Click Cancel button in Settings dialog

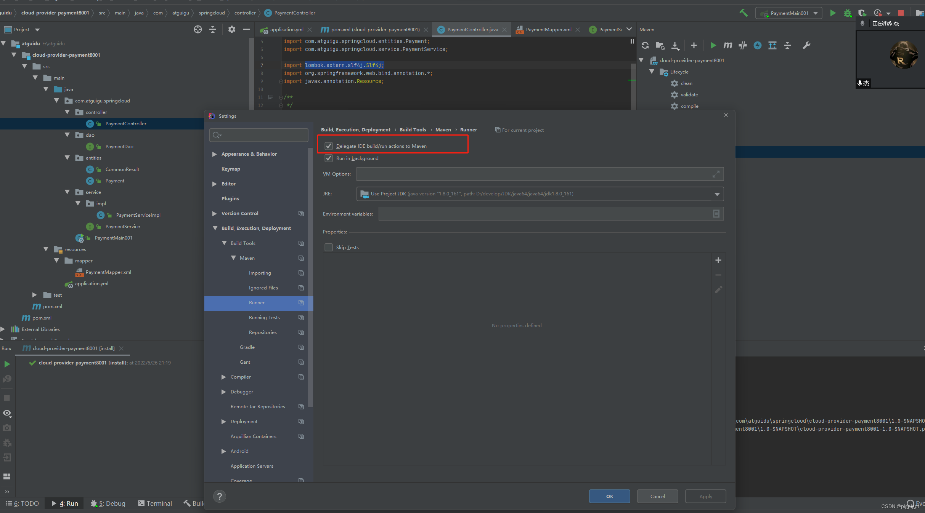click(x=657, y=496)
